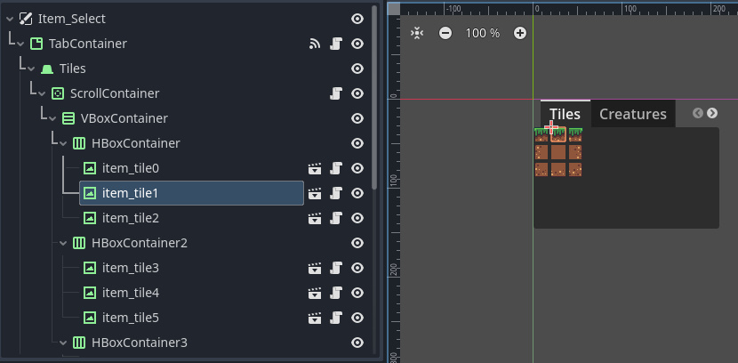
Task: Select item_tile2 in scene tree
Action: (x=131, y=219)
